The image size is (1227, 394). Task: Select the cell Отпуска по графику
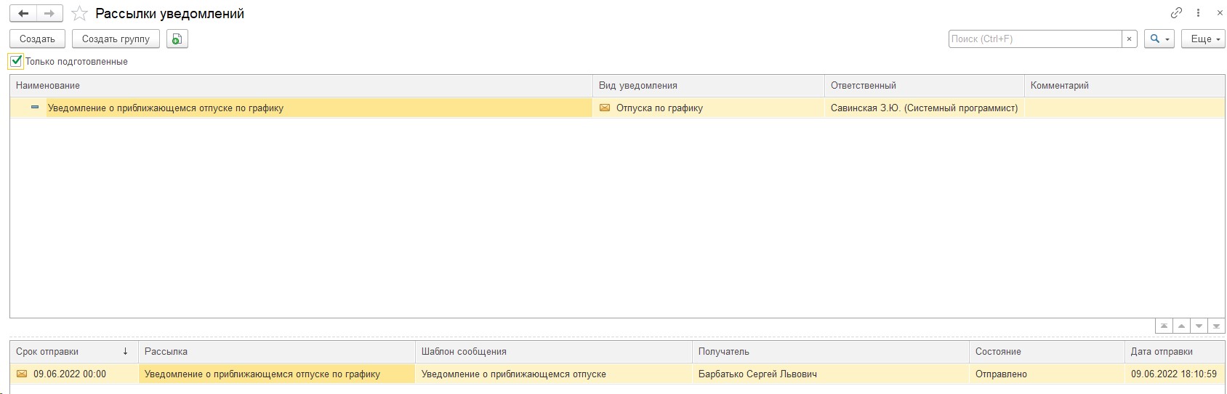point(709,108)
